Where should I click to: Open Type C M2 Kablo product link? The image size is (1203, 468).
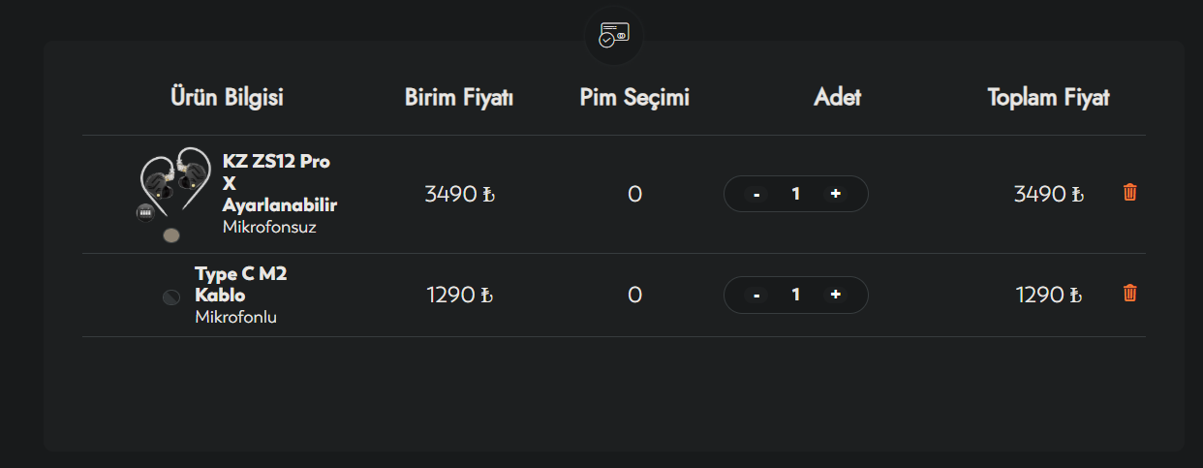point(241,284)
